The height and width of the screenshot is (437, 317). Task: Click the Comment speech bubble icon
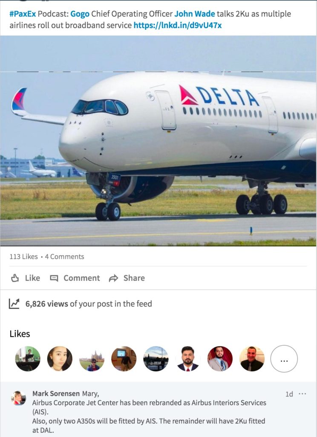tap(54, 278)
